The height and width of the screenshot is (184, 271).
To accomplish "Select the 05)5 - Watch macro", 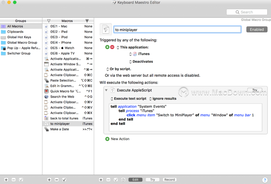I will click(68, 48).
